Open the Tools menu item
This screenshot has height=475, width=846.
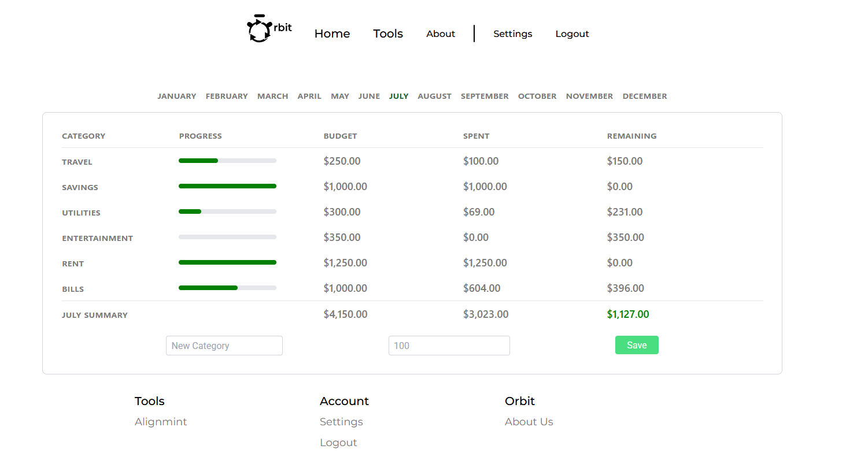point(387,34)
